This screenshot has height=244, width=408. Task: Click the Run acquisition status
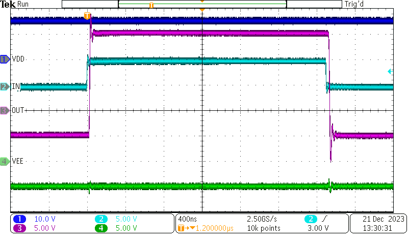click(23, 4)
